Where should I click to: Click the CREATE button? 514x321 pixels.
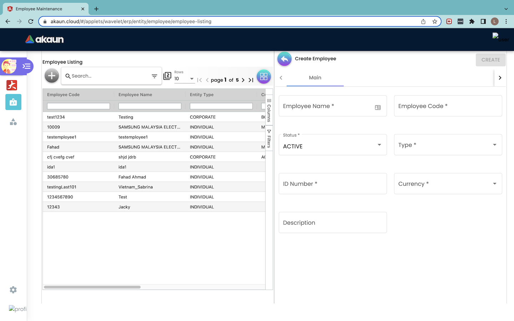click(490, 60)
